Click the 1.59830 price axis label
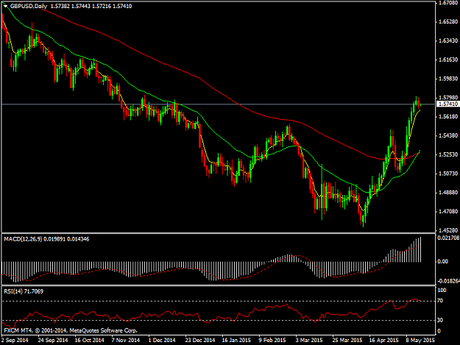This screenshot has width=460, height=345. pyautogui.click(x=448, y=79)
